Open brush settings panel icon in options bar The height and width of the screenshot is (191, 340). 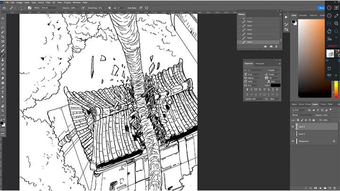click(29, 8)
